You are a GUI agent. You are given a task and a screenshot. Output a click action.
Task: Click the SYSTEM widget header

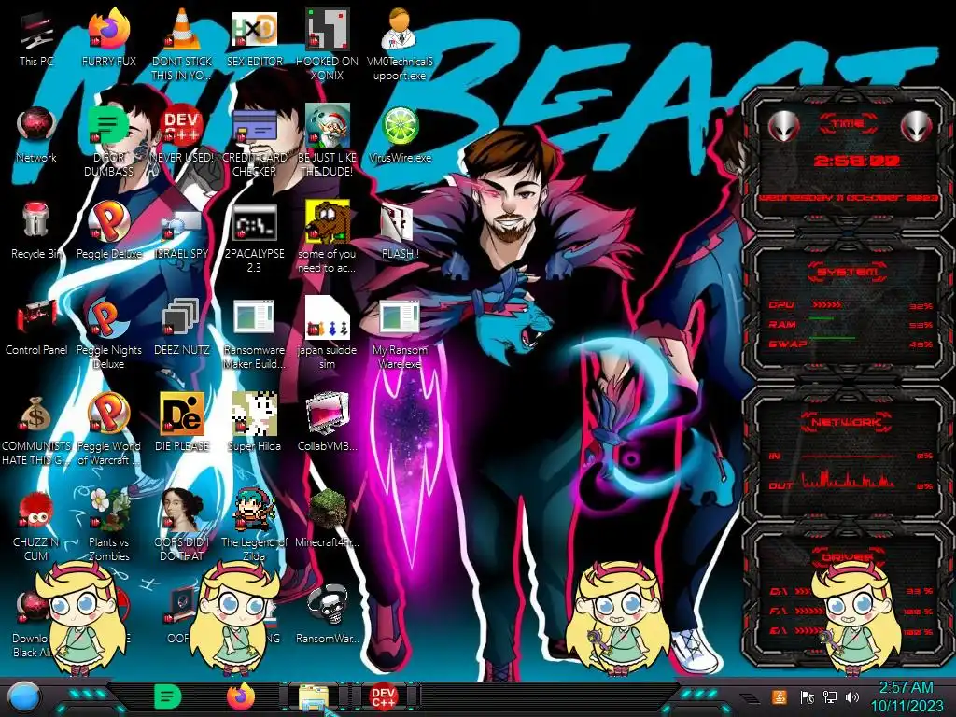click(848, 272)
